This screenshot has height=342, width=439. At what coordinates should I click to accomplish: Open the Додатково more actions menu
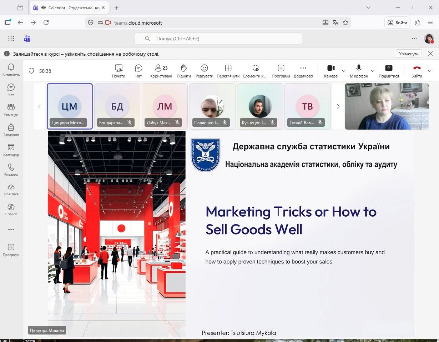pos(303,70)
